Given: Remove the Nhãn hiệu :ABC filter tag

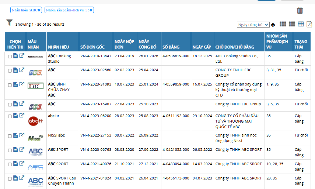Looking at the screenshot, I should (x=39, y=10).
